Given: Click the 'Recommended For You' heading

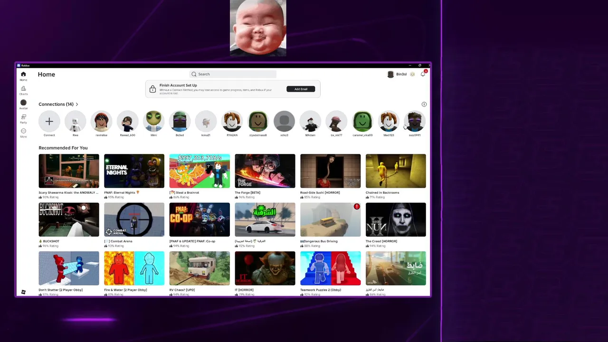Looking at the screenshot, I should point(63,148).
